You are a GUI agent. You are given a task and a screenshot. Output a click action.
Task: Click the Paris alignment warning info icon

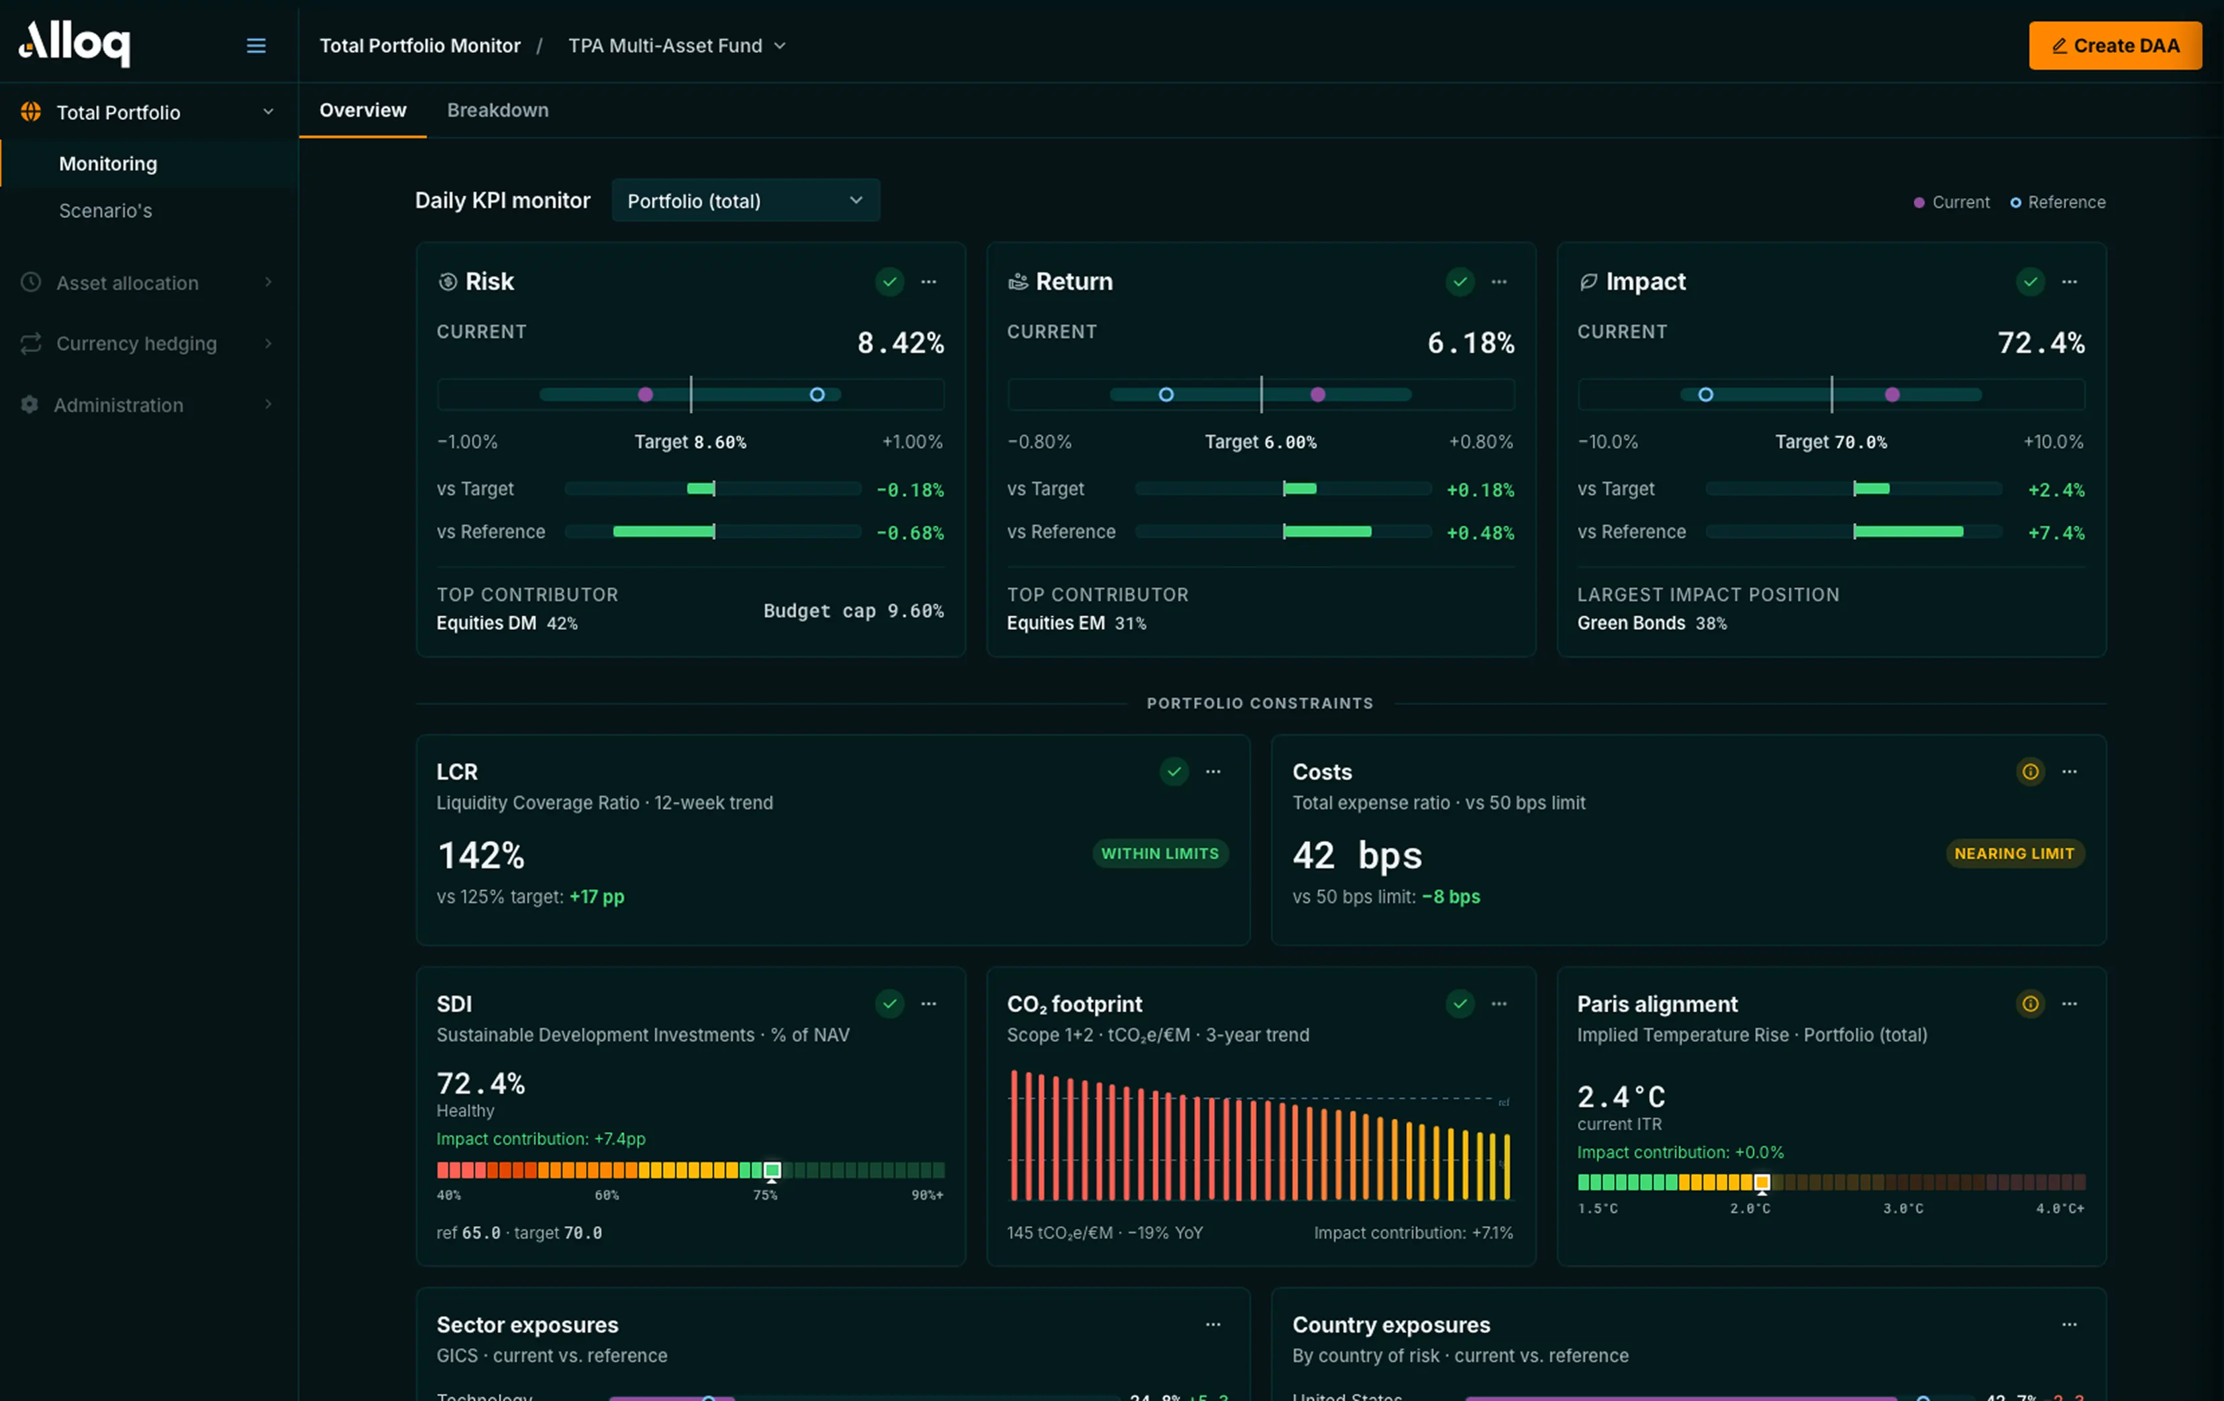[2030, 1003]
